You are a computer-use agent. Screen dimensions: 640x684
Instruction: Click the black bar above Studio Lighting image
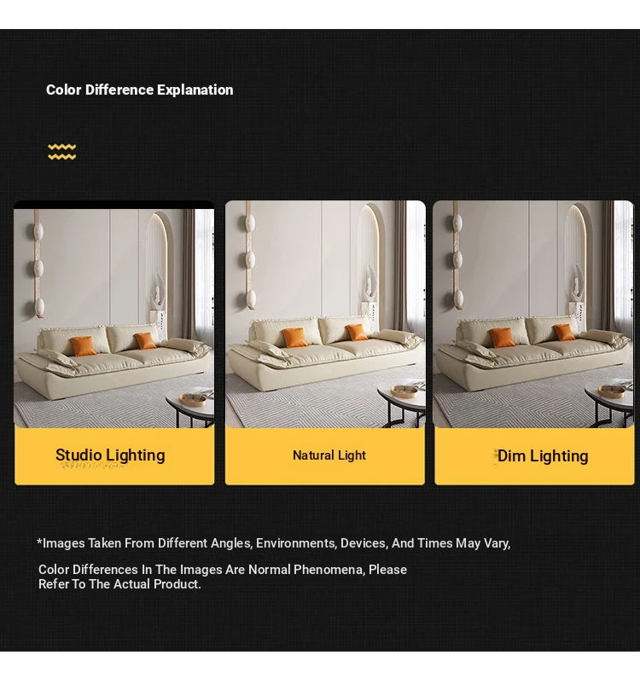tap(114, 205)
